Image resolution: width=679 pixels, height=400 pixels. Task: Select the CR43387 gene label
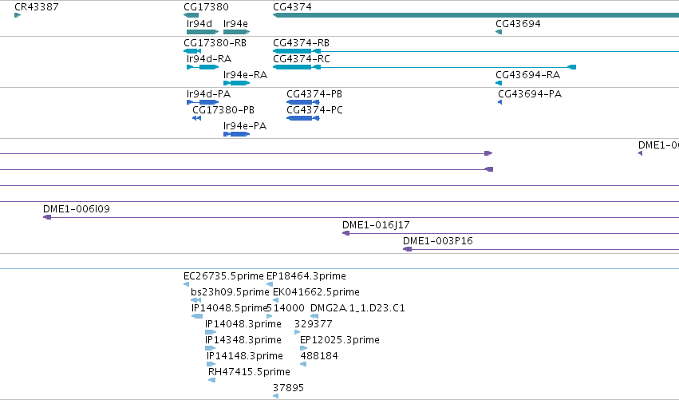[37, 7]
